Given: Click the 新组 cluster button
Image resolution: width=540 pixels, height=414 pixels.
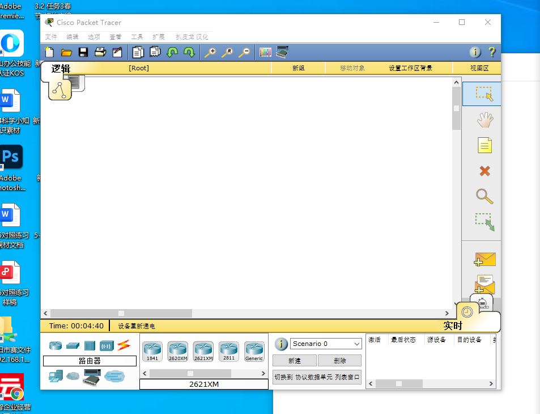Looking at the screenshot, I should (298, 68).
